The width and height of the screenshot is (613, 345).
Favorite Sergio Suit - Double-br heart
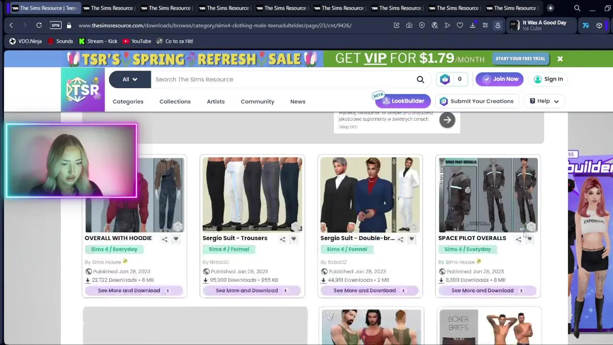point(411,239)
